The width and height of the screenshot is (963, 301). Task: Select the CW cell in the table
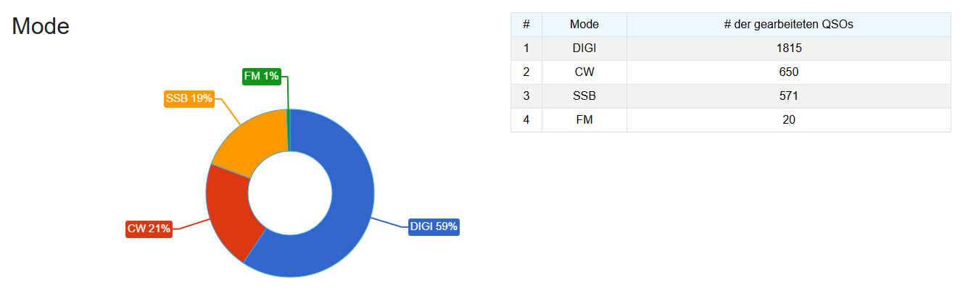pyautogui.click(x=584, y=72)
